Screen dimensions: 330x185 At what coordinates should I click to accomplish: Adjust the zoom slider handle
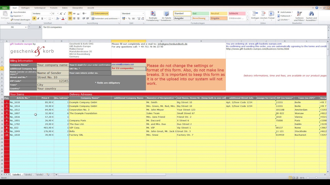(x=316, y=178)
